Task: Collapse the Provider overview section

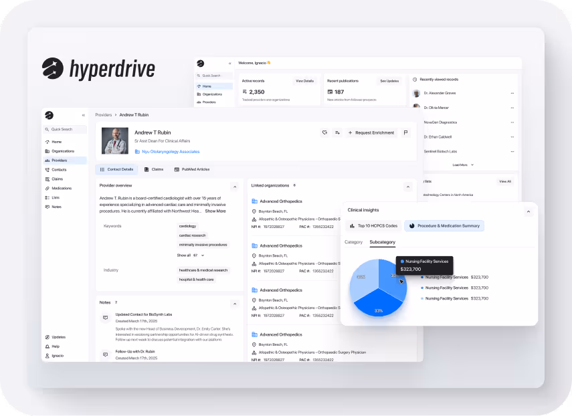Action: (x=235, y=187)
